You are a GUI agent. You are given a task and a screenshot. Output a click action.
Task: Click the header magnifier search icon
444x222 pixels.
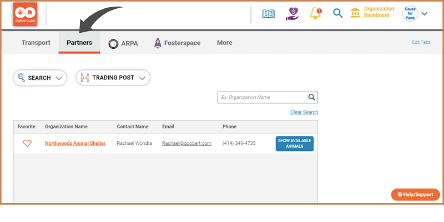pos(337,13)
